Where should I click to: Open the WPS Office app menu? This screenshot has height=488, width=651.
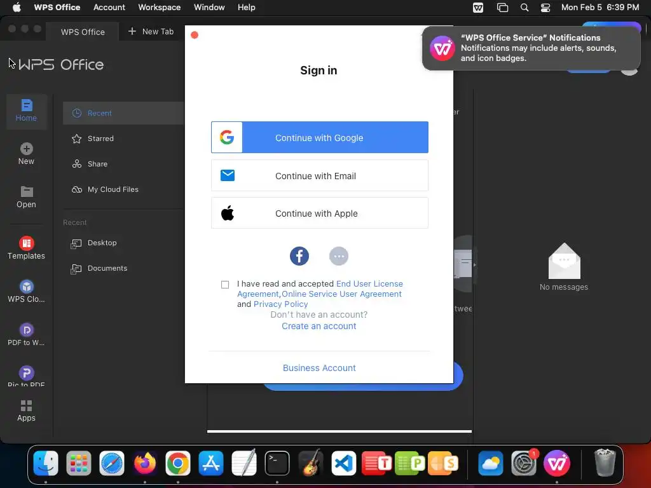click(x=57, y=8)
